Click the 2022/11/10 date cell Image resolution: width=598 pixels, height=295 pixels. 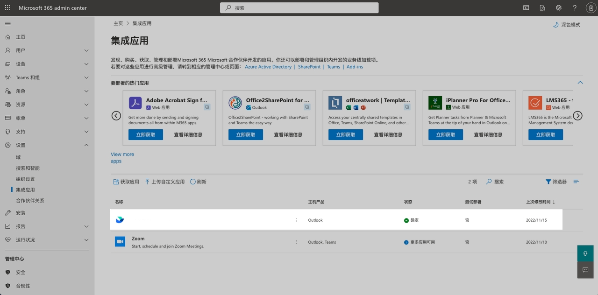pyautogui.click(x=536, y=242)
